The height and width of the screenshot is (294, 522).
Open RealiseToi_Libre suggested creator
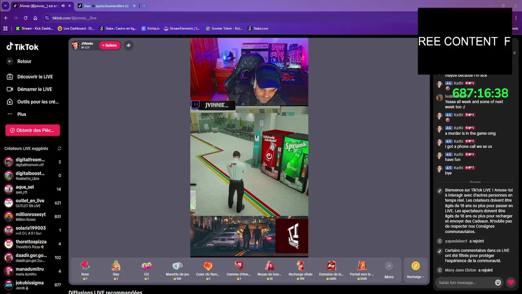click(x=33, y=176)
